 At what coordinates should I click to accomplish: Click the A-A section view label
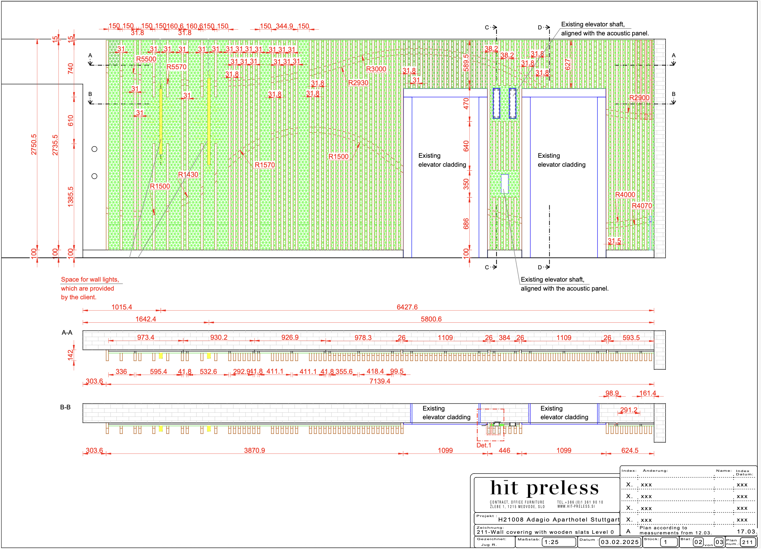(x=67, y=332)
